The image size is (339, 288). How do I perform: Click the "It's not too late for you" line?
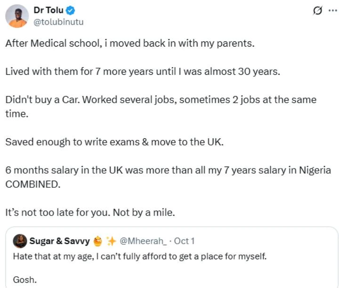[90, 212]
